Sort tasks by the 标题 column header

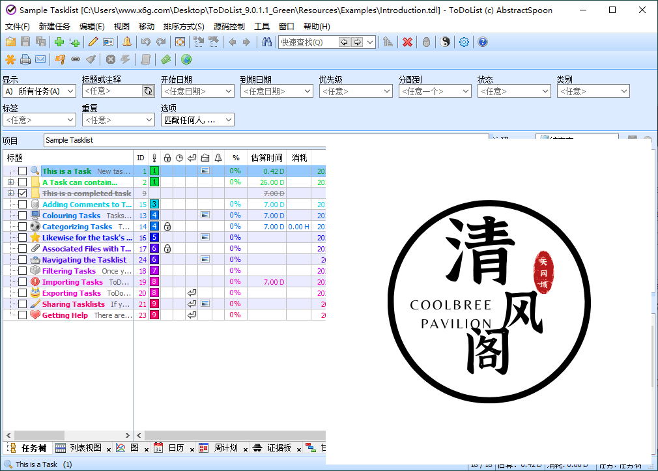68,158
